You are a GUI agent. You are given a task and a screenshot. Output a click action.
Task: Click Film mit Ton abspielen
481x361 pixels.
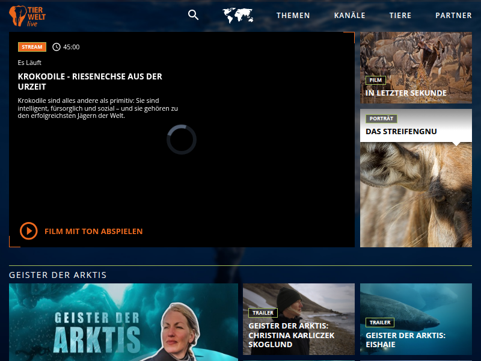[x=93, y=231]
